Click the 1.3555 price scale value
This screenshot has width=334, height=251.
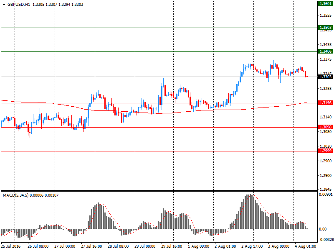coord(326,15)
